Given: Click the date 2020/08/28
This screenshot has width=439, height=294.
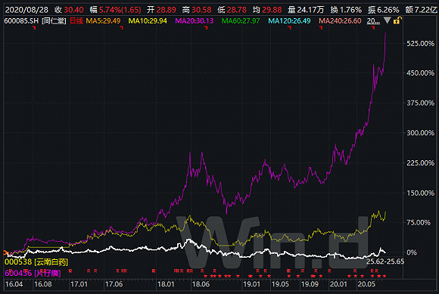Looking at the screenshot, I should 26,10.
